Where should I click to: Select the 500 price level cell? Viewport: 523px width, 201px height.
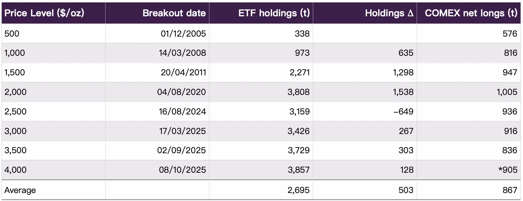pos(12,34)
